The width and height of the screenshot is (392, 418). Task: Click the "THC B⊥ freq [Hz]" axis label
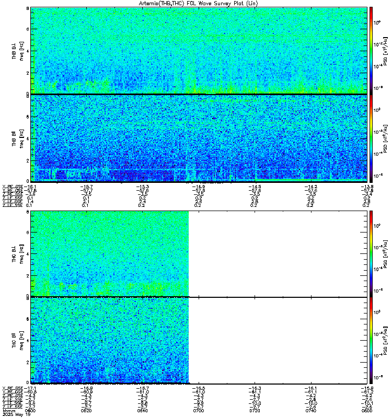pyautogui.click(x=18, y=254)
